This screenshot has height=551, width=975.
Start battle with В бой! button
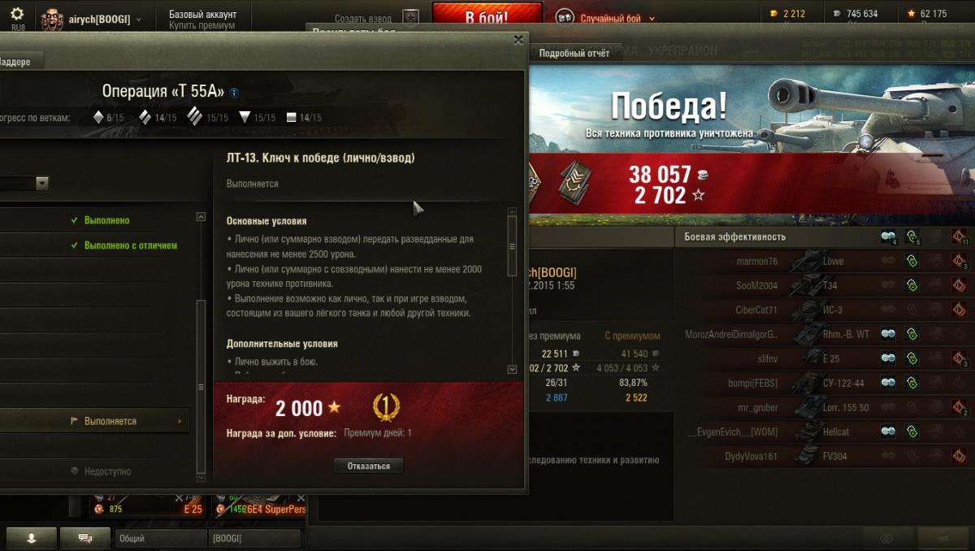click(x=487, y=16)
